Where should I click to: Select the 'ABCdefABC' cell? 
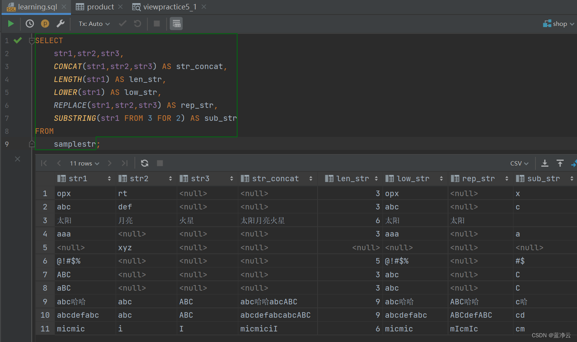[481, 315]
